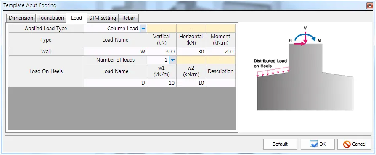Click the Cancel button
376x155 pixels.
354,144
